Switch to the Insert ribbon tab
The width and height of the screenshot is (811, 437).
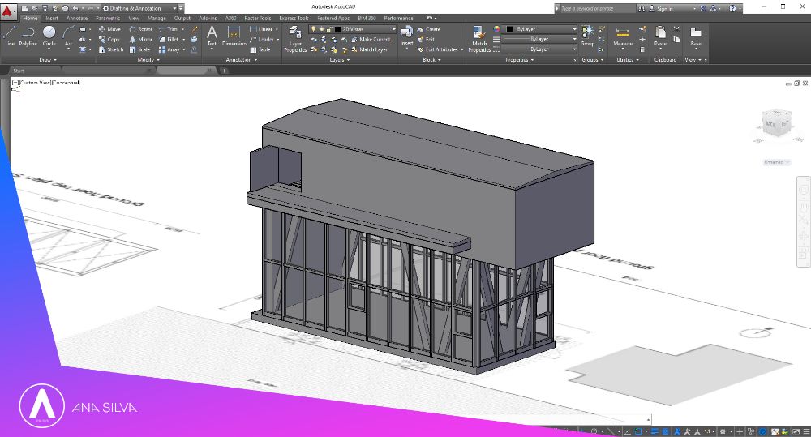pyautogui.click(x=52, y=18)
